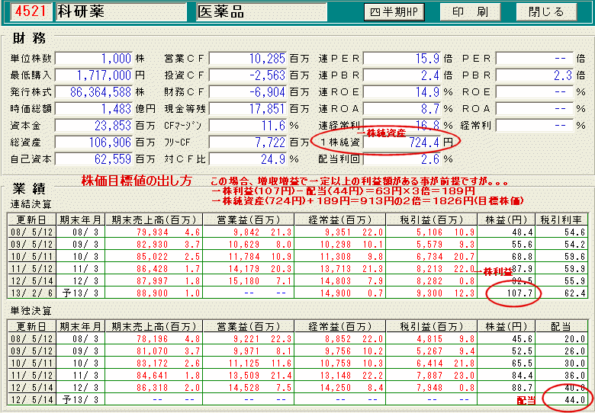Click the industry field 医薬品
This screenshot has height=413, width=595.
[x=262, y=12]
